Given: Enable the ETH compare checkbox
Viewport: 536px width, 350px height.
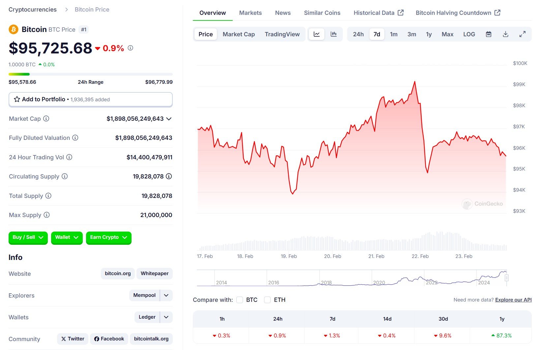Looking at the screenshot, I should pyautogui.click(x=267, y=300).
